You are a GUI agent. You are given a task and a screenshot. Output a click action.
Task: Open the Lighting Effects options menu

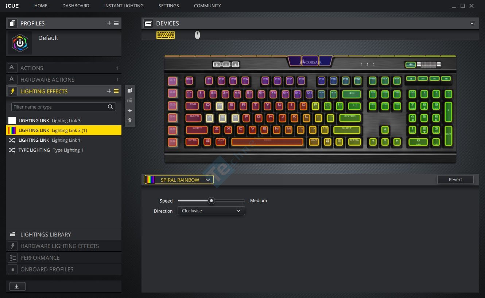116,91
